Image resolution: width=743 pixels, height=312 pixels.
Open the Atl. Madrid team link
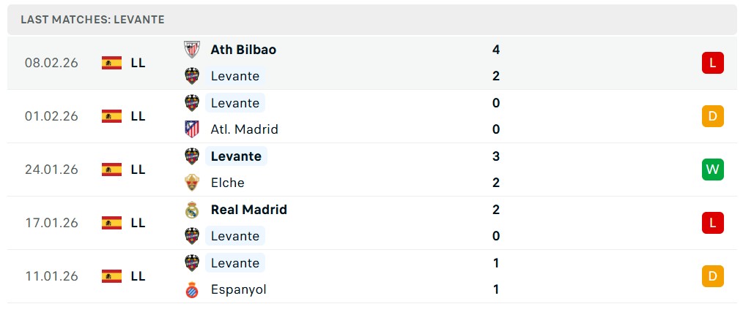pyautogui.click(x=244, y=129)
